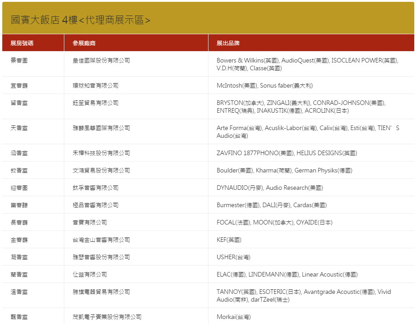Screen dimensions: 417x324
Task: Click 仕益有限公司 exhibitor name
Action: point(90,274)
